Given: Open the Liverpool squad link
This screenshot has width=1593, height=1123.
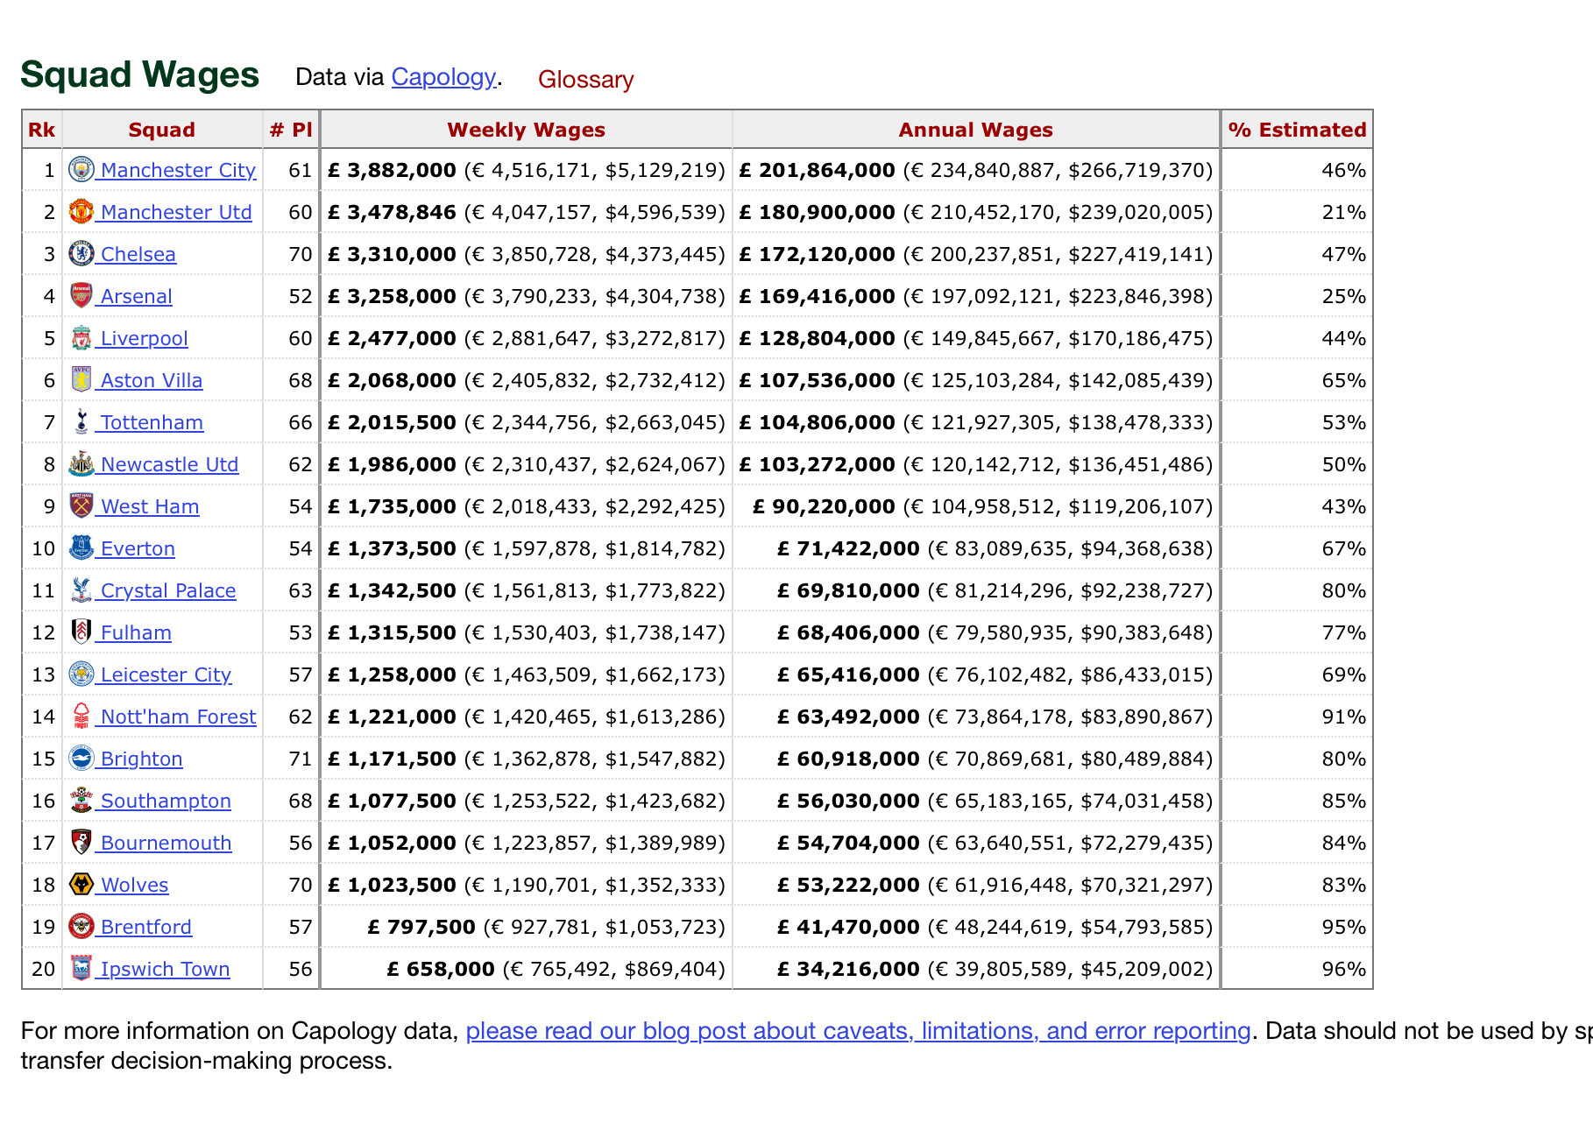Looking at the screenshot, I should [144, 338].
